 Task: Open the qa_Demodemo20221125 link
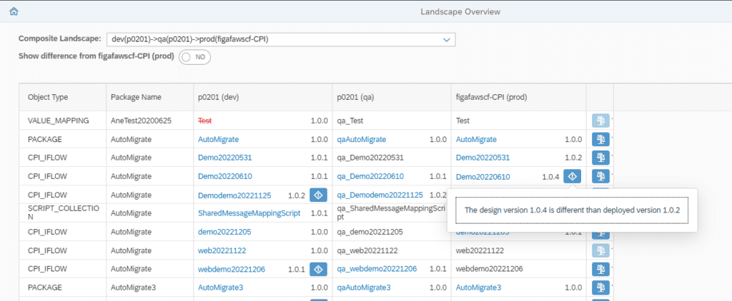(380, 195)
